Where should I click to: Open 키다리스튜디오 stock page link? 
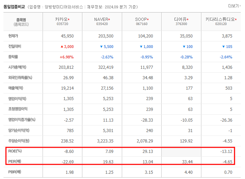click(220, 19)
